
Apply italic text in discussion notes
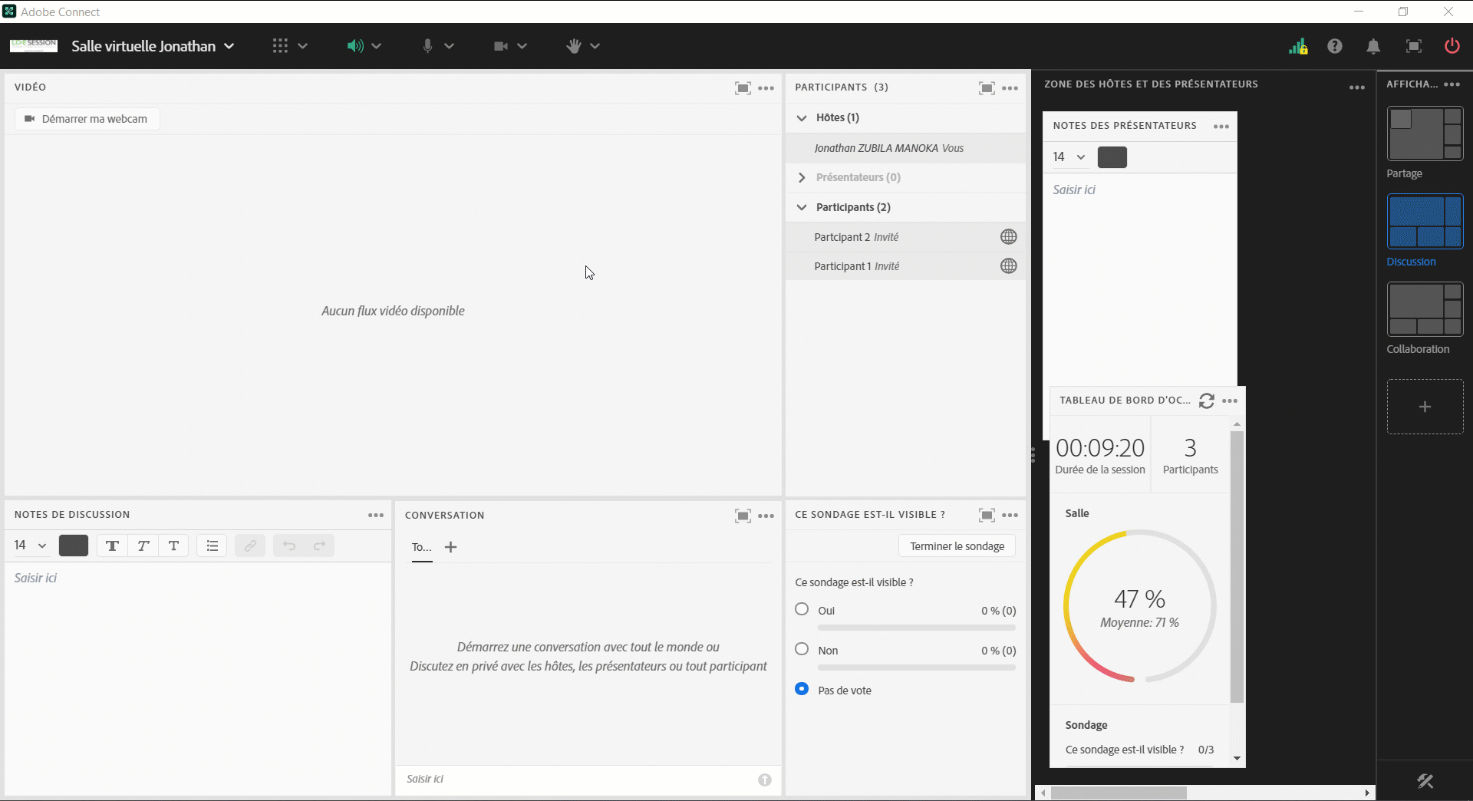[x=143, y=546]
